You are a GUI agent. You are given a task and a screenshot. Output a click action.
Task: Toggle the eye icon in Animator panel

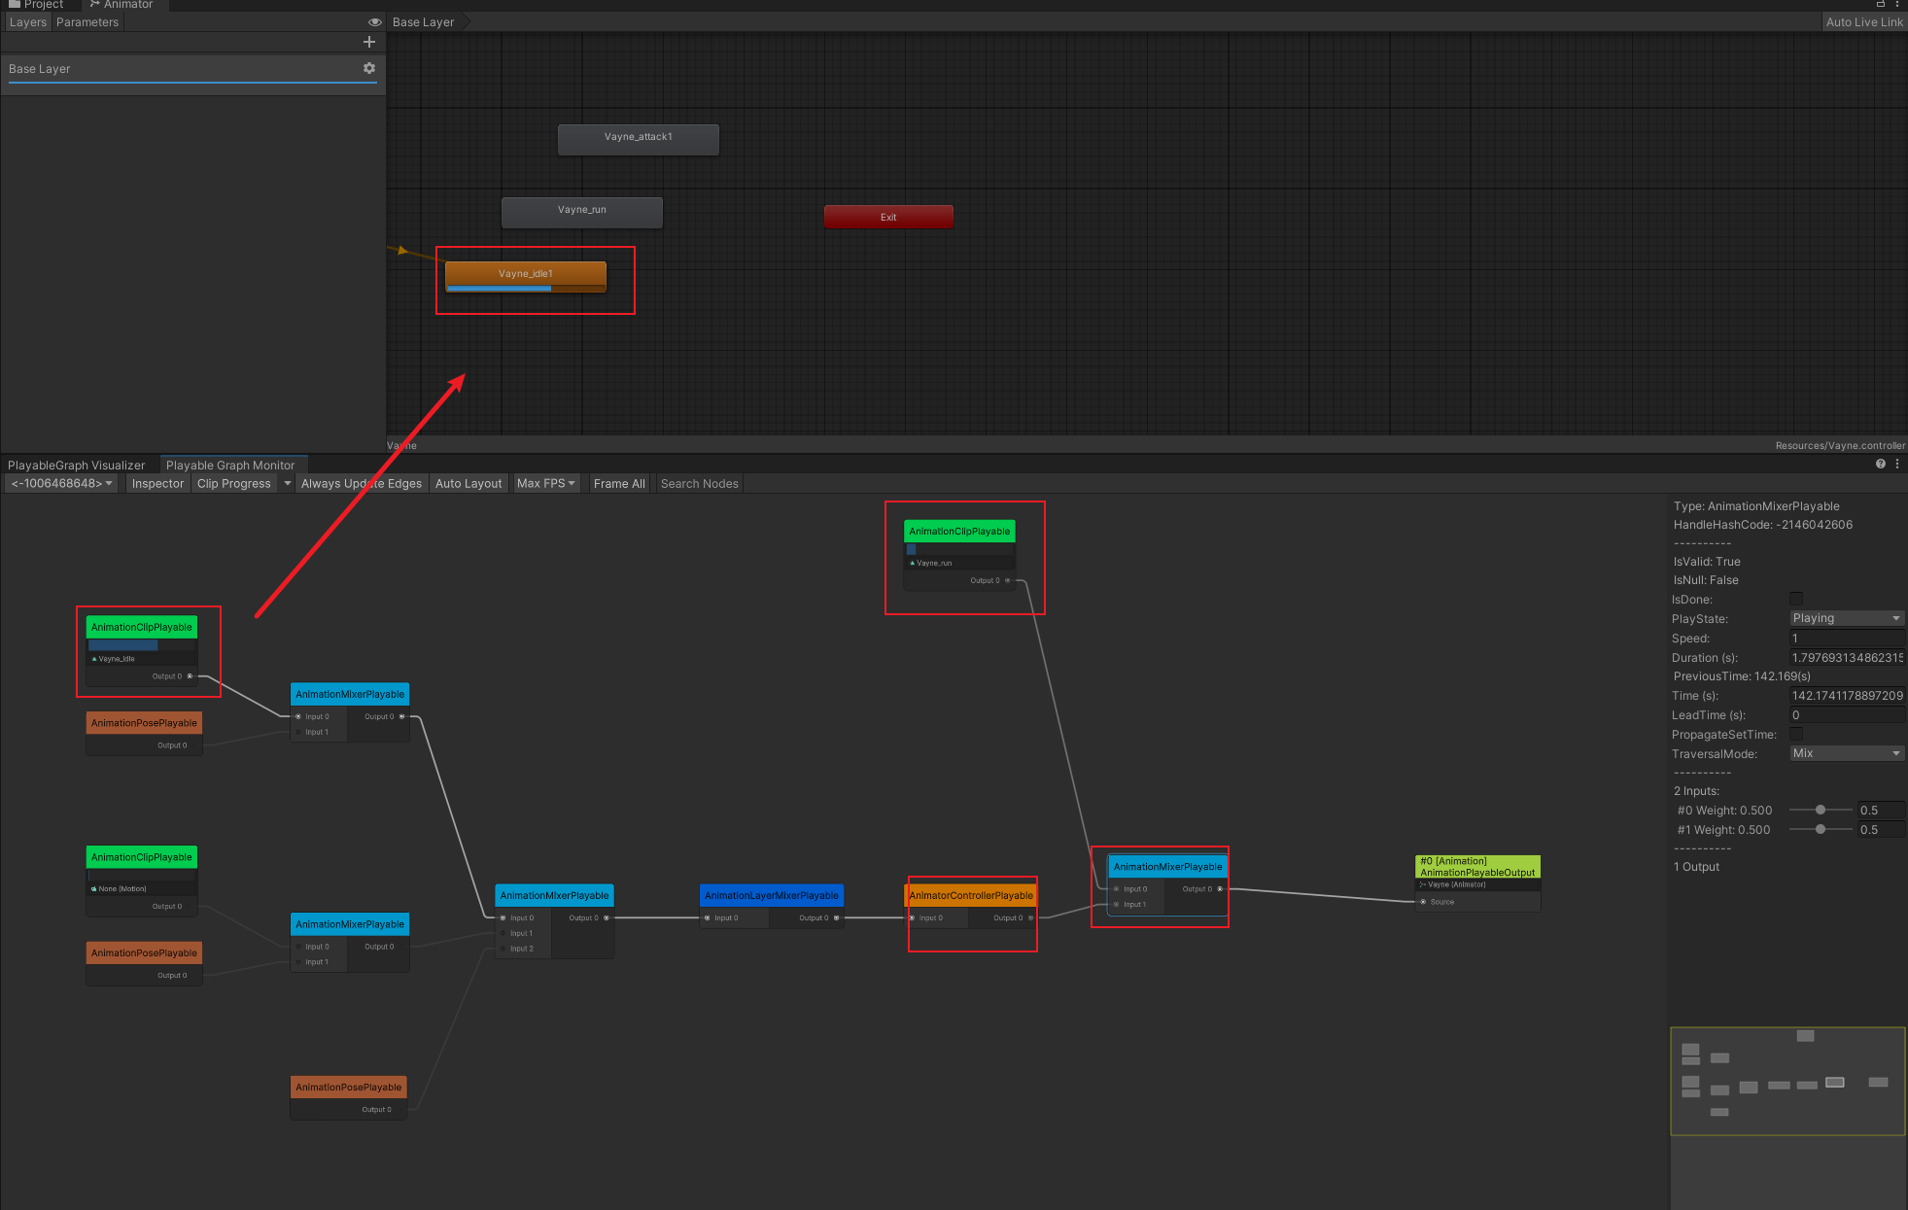tap(374, 21)
